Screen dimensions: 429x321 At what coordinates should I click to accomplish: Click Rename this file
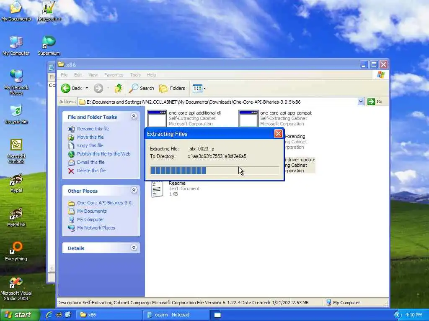(93, 129)
